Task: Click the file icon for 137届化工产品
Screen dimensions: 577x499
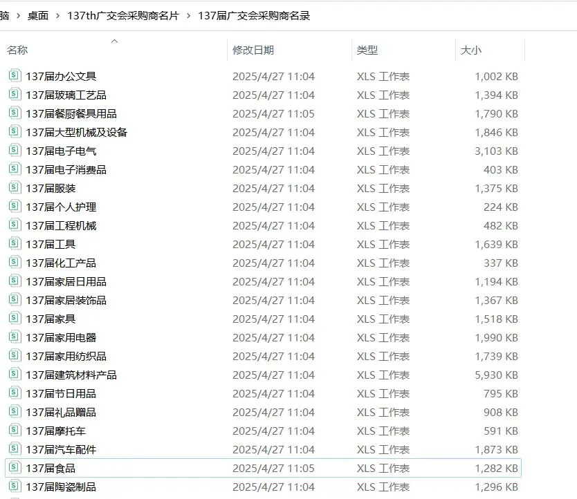Action: 15,263
